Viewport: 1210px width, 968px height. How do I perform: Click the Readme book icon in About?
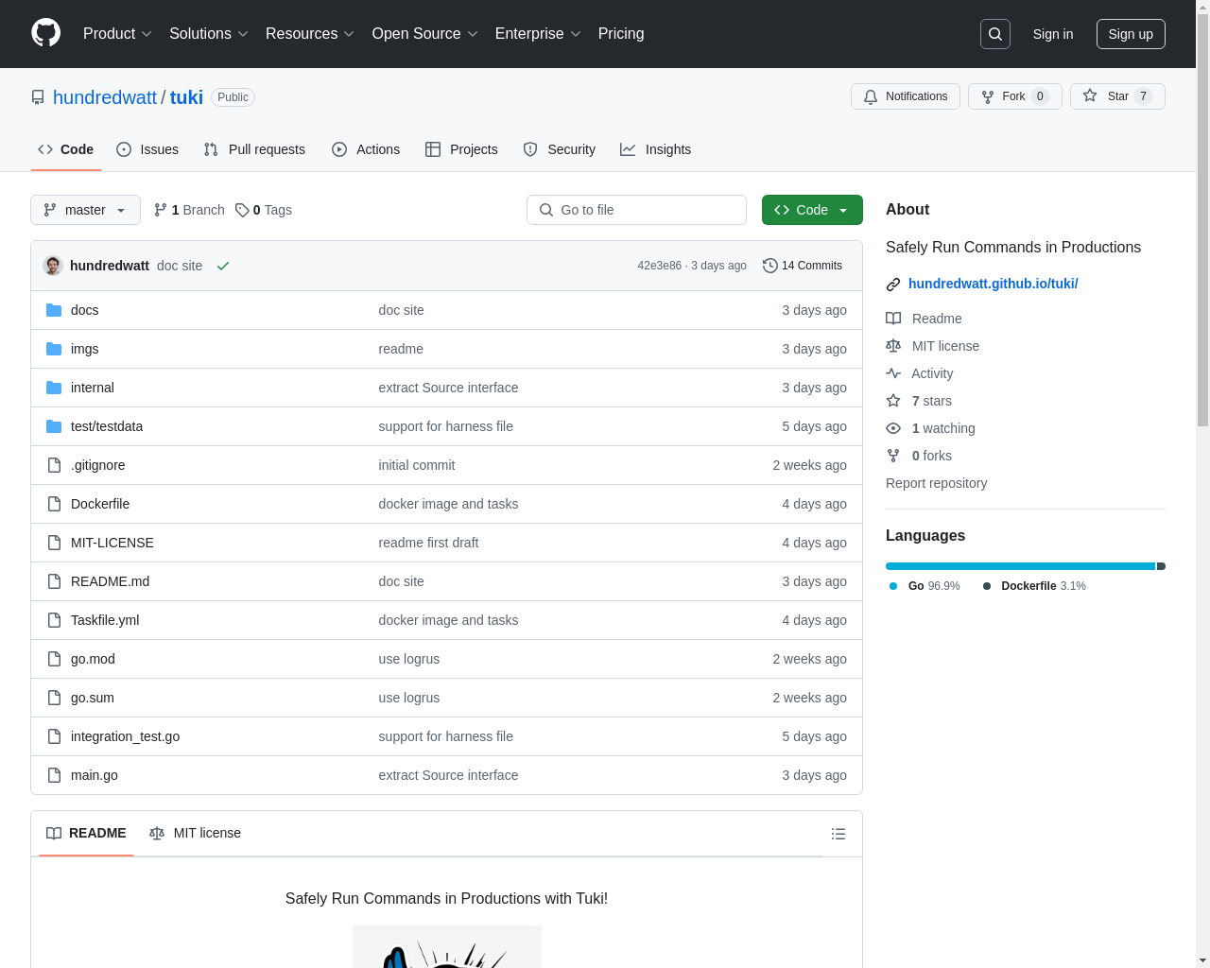[893, 319]
